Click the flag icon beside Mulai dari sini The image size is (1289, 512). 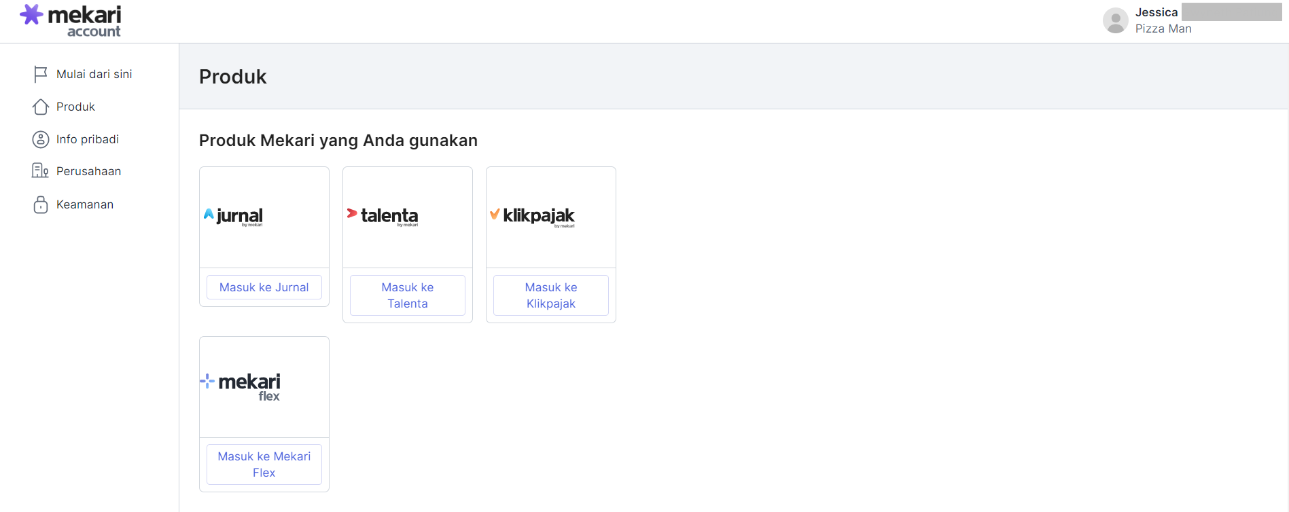pyautogui.click(x=41, y=74)
